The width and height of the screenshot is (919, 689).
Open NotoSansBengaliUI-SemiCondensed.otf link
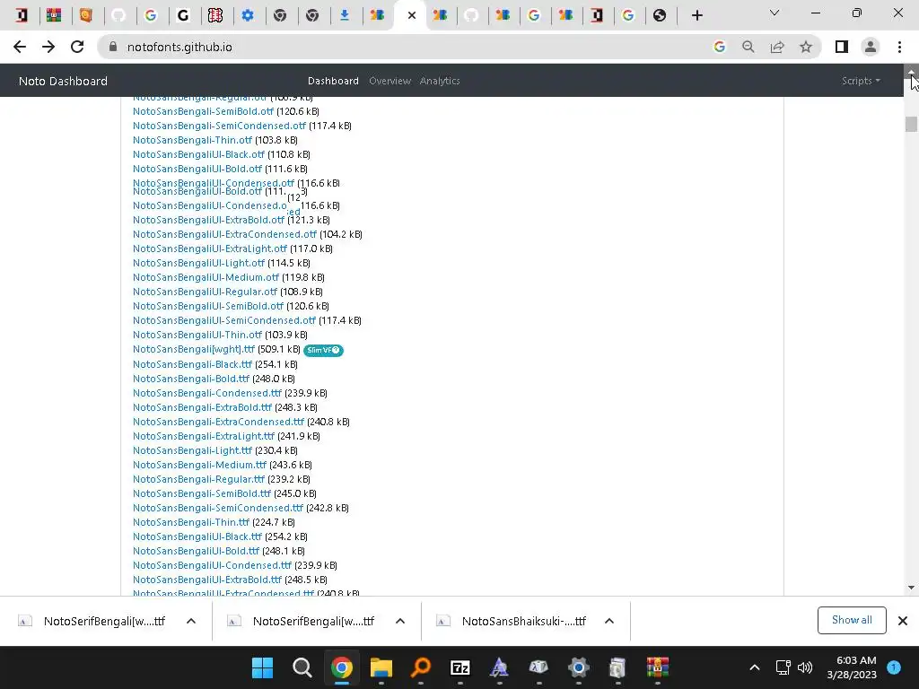point(223,320)
